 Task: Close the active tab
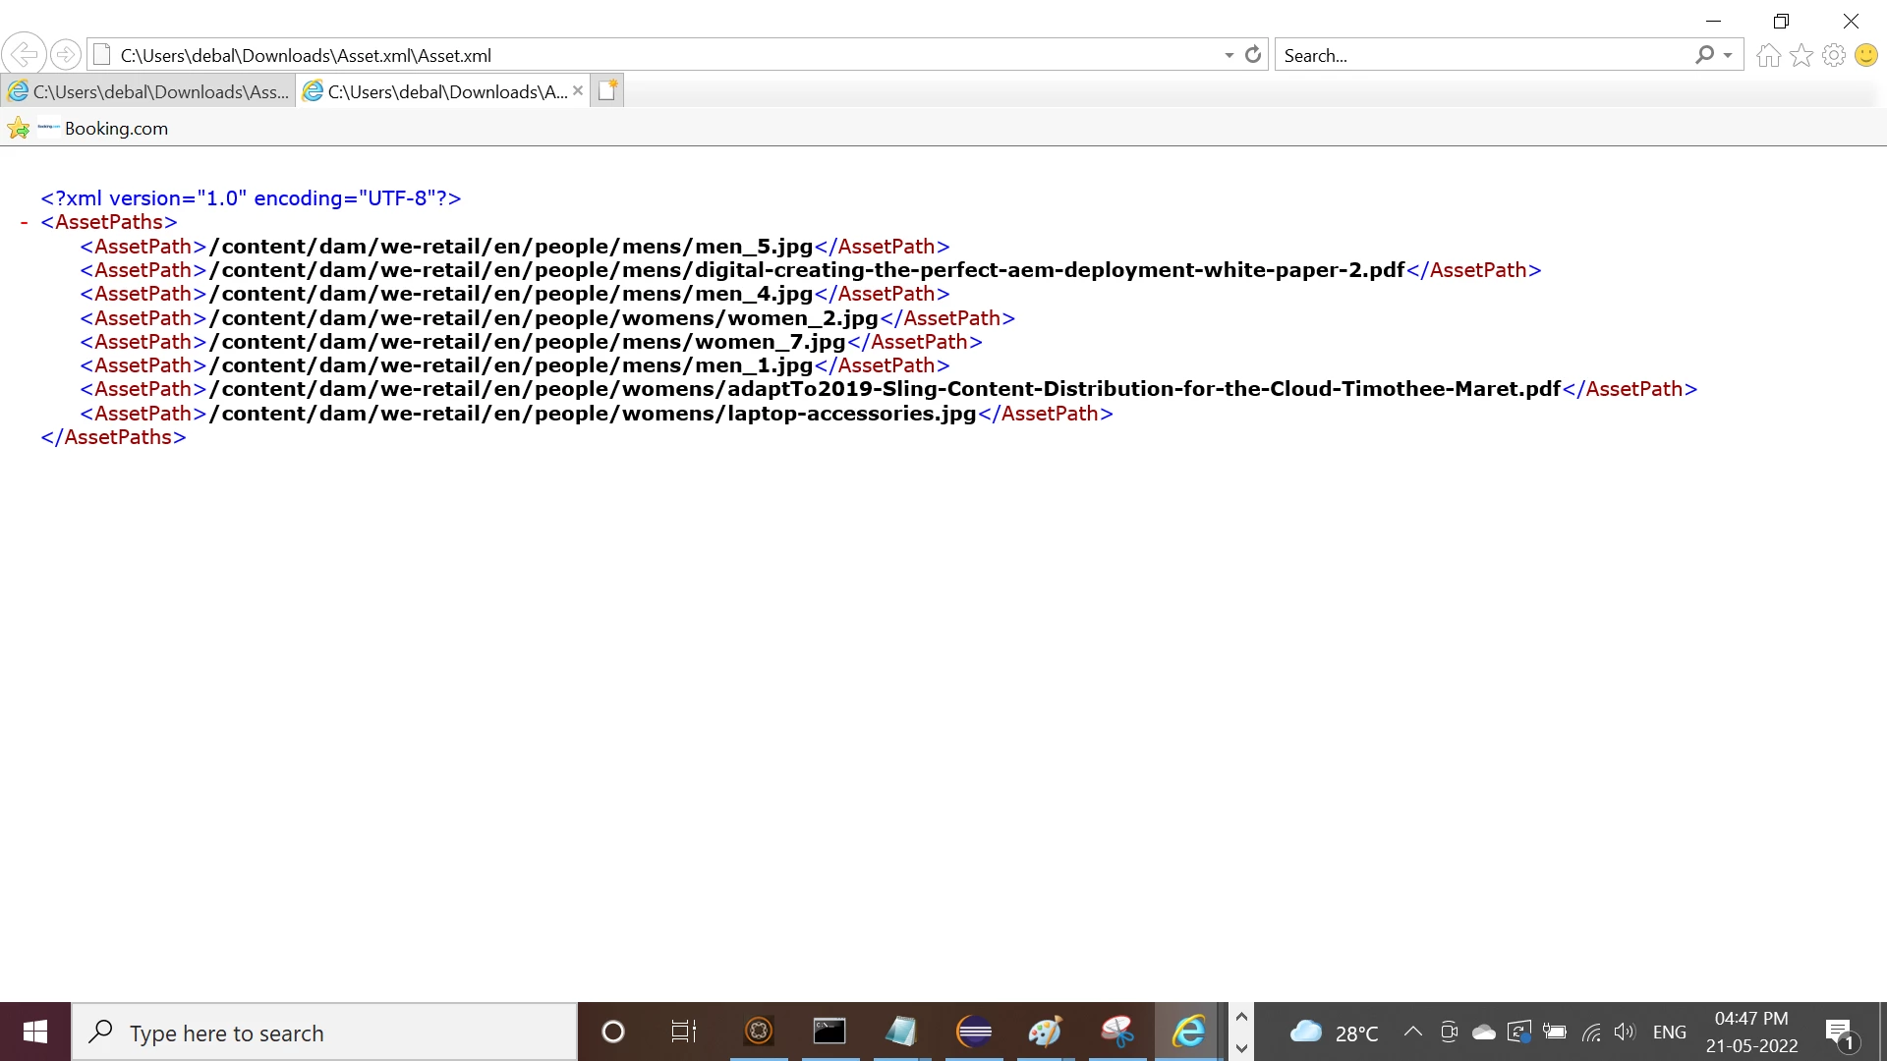click(578, 91)
